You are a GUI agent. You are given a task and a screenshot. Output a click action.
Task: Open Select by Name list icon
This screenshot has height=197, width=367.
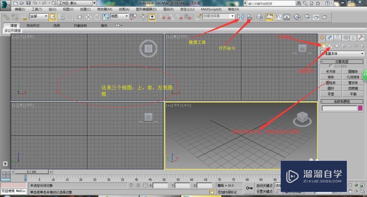pos(61,17)
